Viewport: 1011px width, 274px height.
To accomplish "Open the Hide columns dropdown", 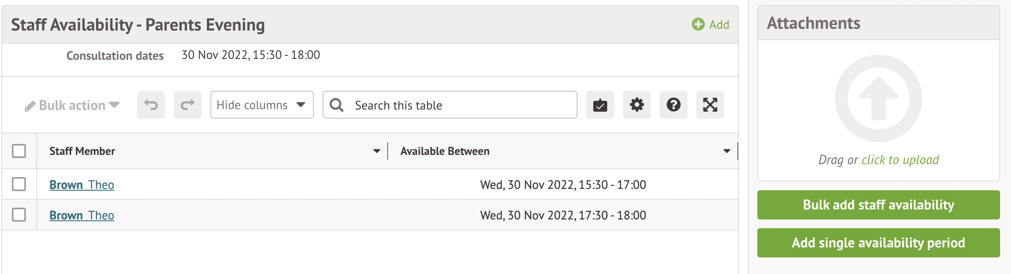I will [x=262, y=105].
